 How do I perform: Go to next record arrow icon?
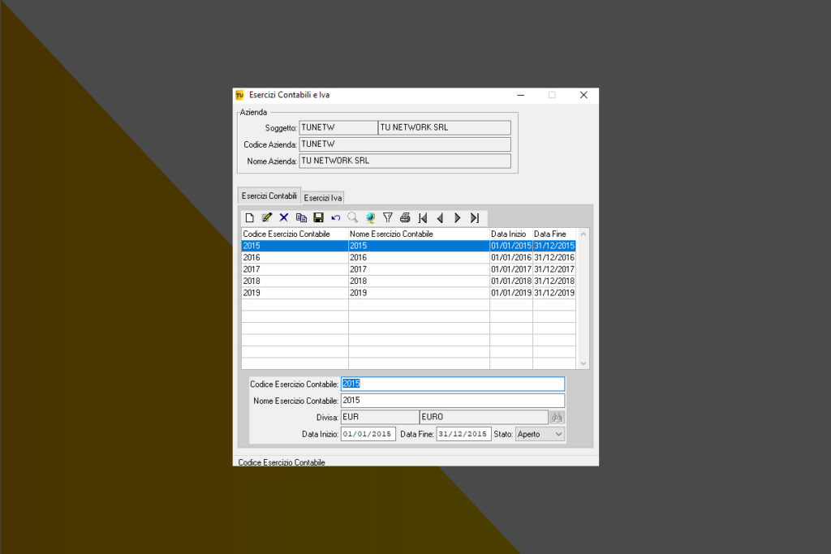(x=457, y=217)
